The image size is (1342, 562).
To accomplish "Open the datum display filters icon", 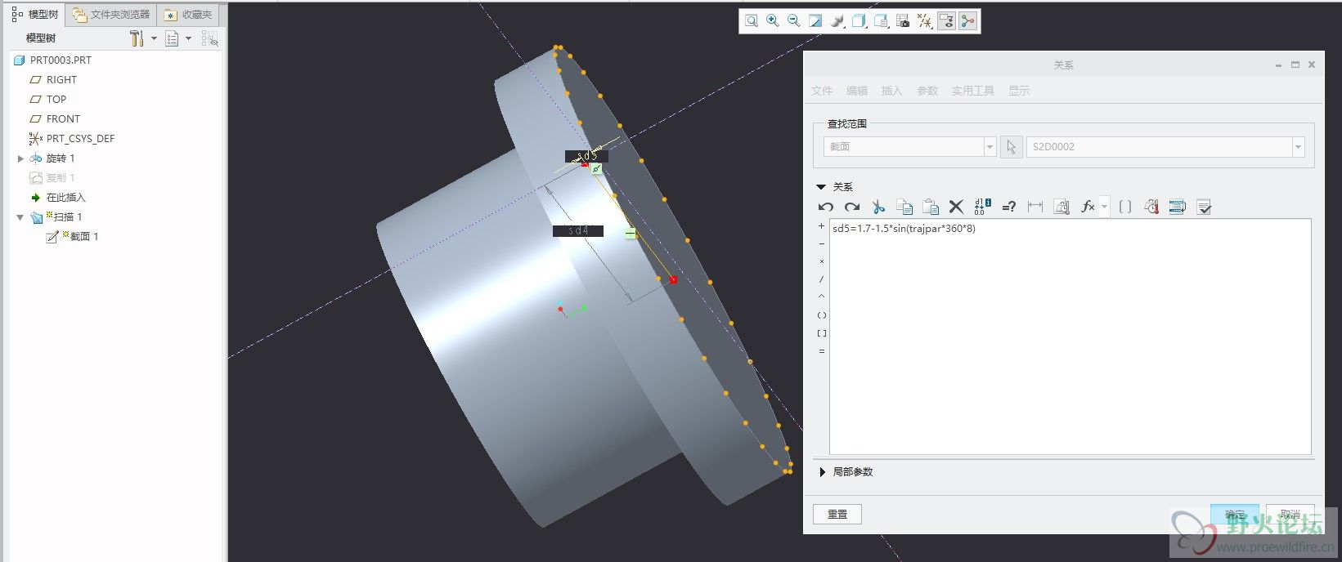I will 924,21.
